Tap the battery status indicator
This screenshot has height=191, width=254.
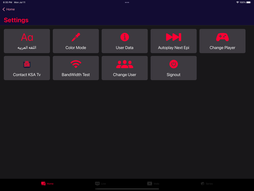(249, 2)
